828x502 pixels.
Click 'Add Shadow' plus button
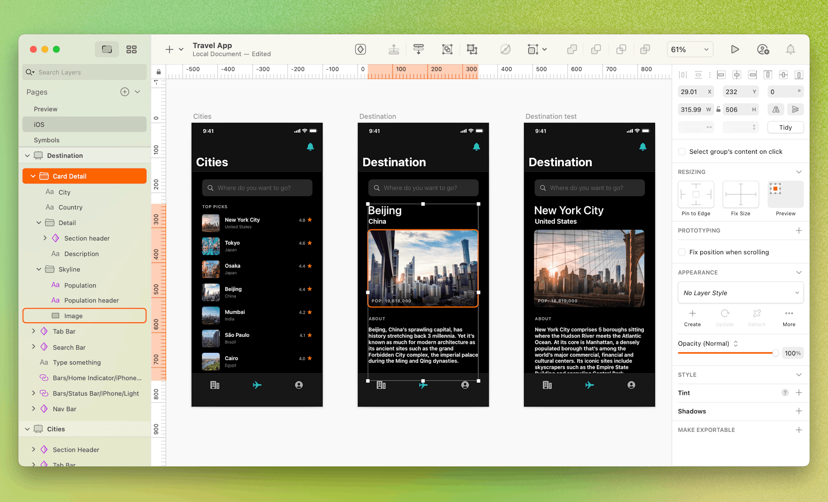(799, 411)
